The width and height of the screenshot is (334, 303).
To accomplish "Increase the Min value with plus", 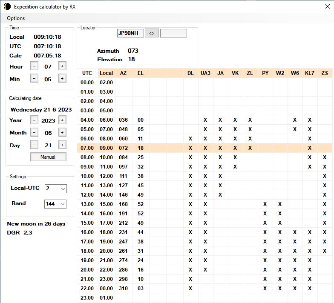I will (62, 78).
